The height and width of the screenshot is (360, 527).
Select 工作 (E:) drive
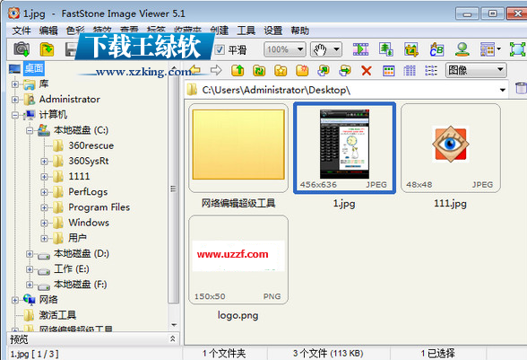tap(72, 268)
